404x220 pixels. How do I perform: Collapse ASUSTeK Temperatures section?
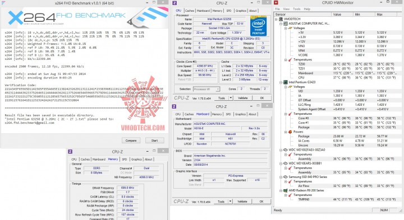pyautogui.click(x=286, y=60)
